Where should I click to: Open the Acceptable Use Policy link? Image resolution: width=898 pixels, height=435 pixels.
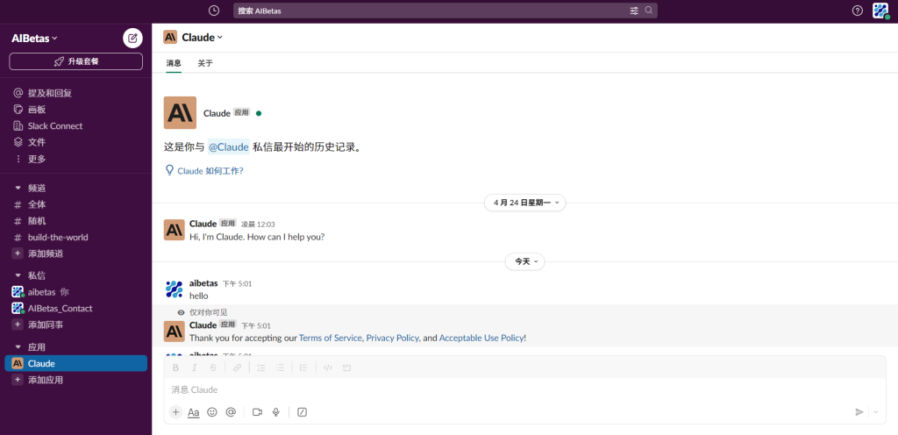tap(481, 339)
